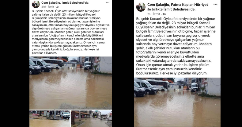The image size is (242, 127).
Task: Open the three-dot menu on left post
Action: coord(108,2)
